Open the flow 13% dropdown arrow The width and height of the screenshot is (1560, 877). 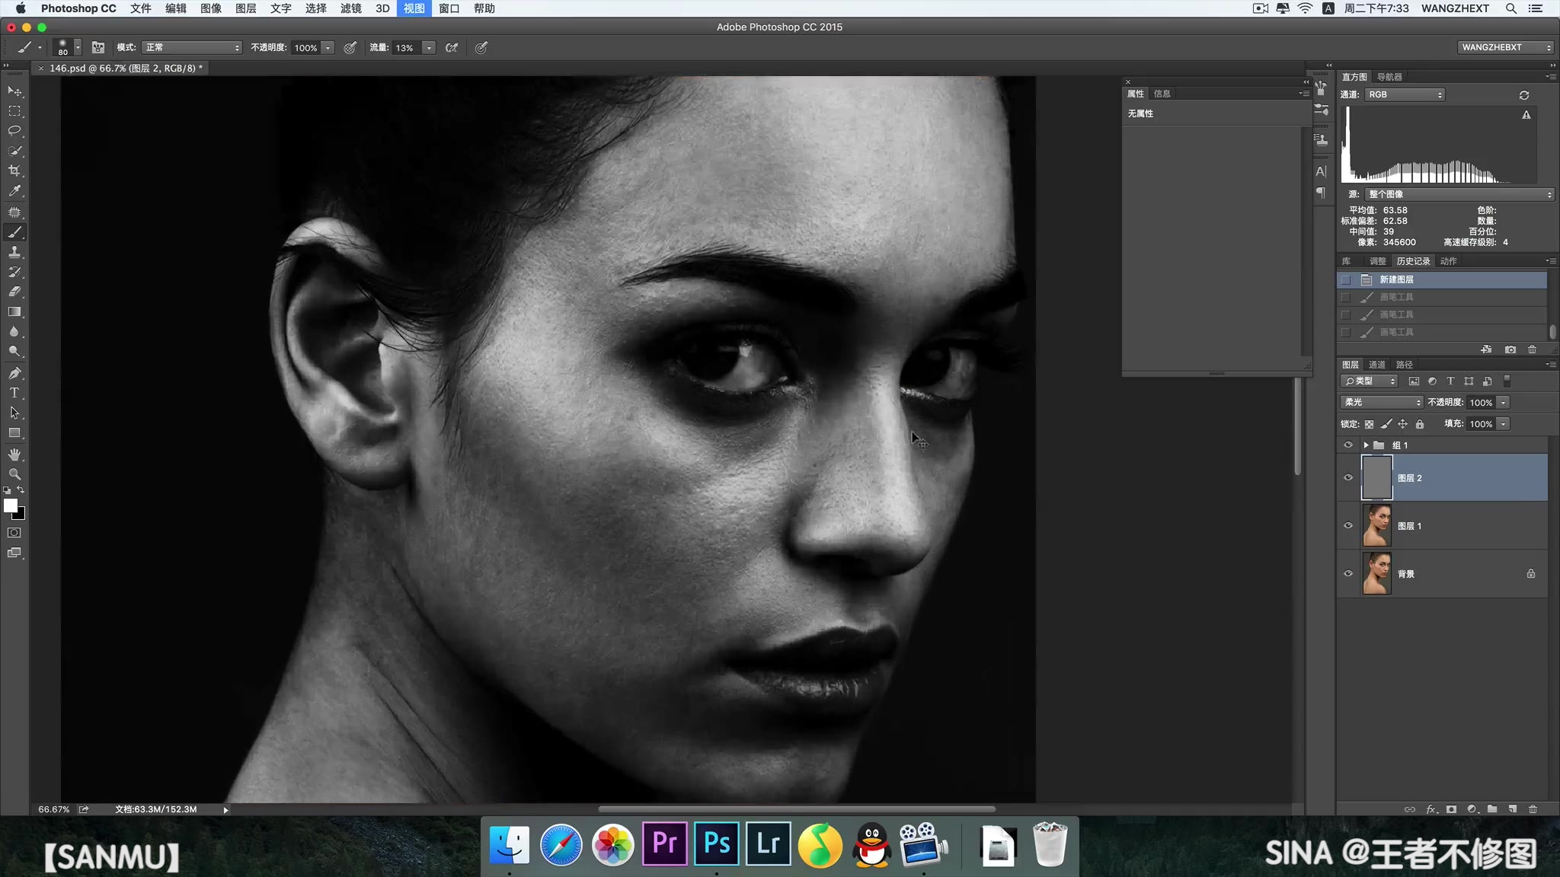(x=429, y=48)
